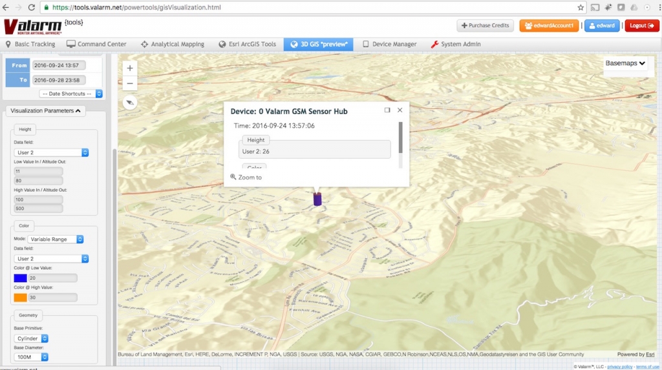Close the Valarm GSM Sensor Hub popup
This screenshot has height=370, width=662.
click(x=400, y=110)
